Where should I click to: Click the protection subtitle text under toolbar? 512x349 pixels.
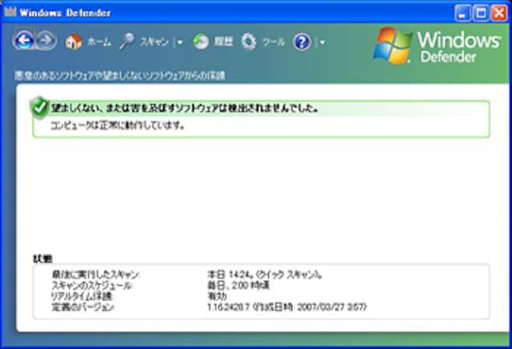[x=120, y=75]
